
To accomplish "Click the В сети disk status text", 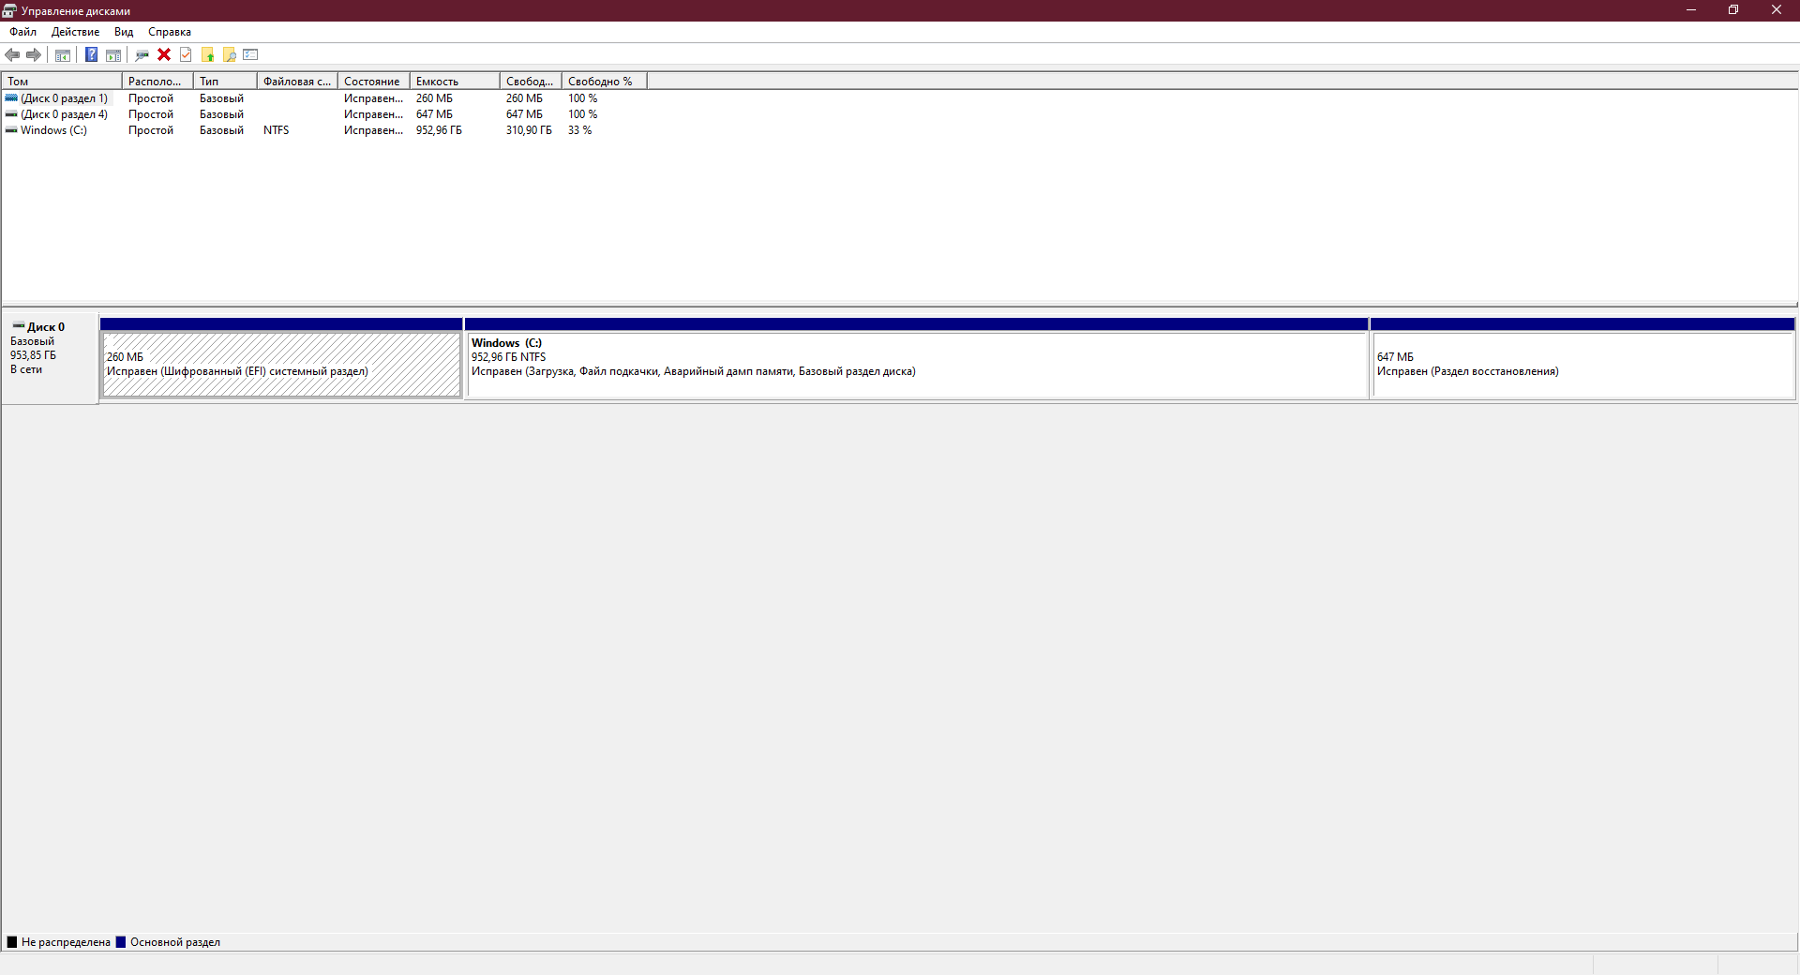I will point(26,369).
